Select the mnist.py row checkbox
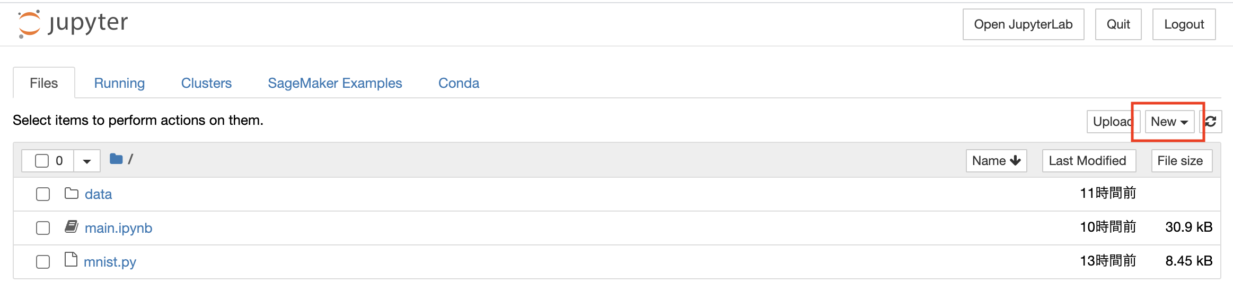This screenshot has height=292, width=1233. click(43, 262)
